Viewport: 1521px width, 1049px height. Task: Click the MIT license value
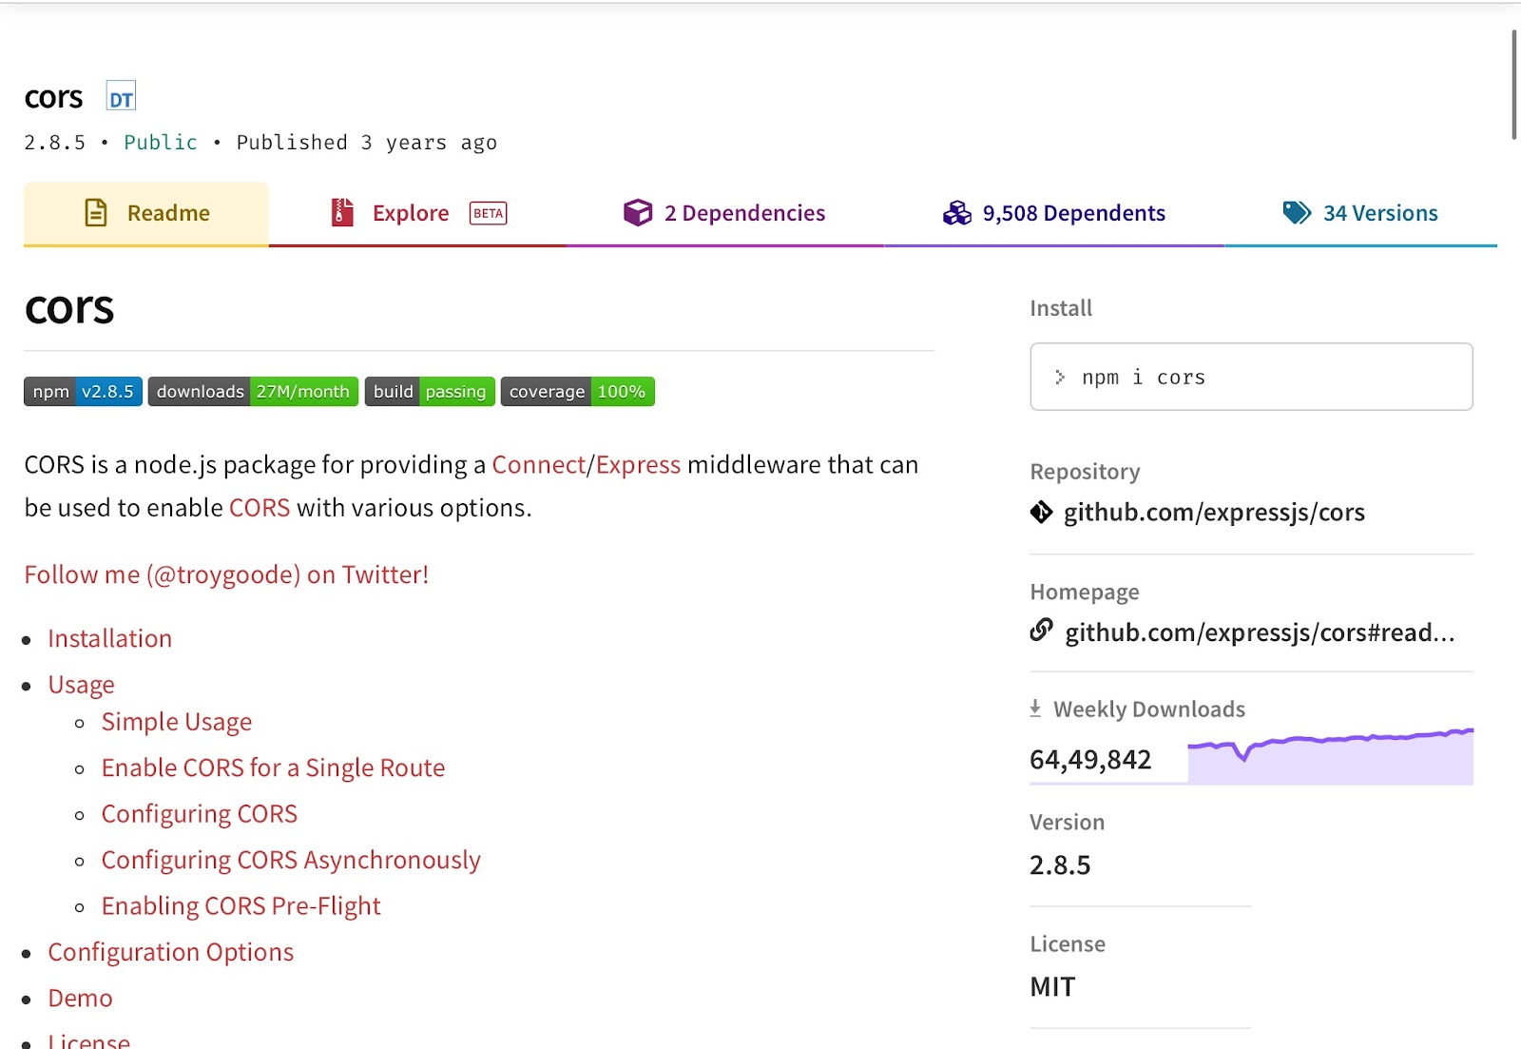1052,987
